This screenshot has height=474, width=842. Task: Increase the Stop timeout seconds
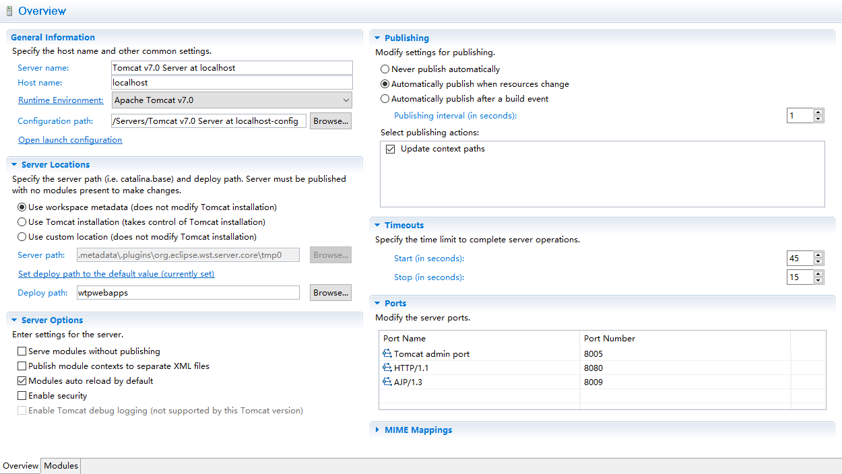tap(818, 274)
